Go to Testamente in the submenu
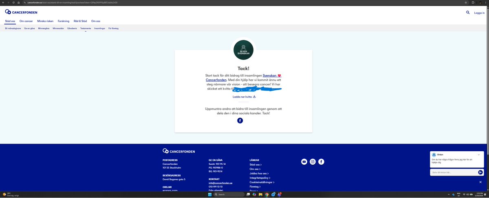This screenshot has width=489, height=198. tap(86, 28)
